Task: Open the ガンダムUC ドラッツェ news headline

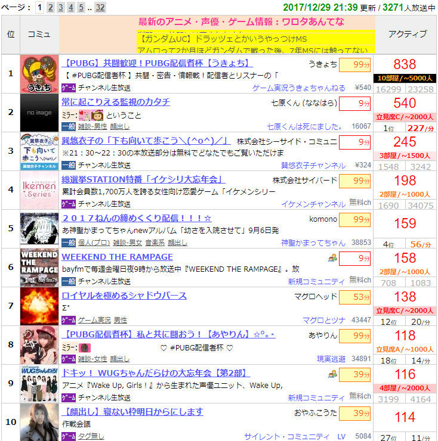Action: 223,39
